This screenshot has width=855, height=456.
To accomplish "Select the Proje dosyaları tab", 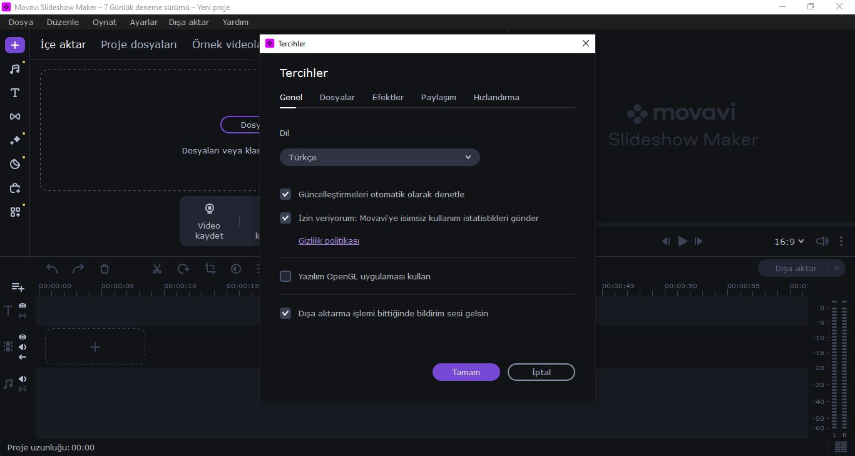I will point(139,44).
